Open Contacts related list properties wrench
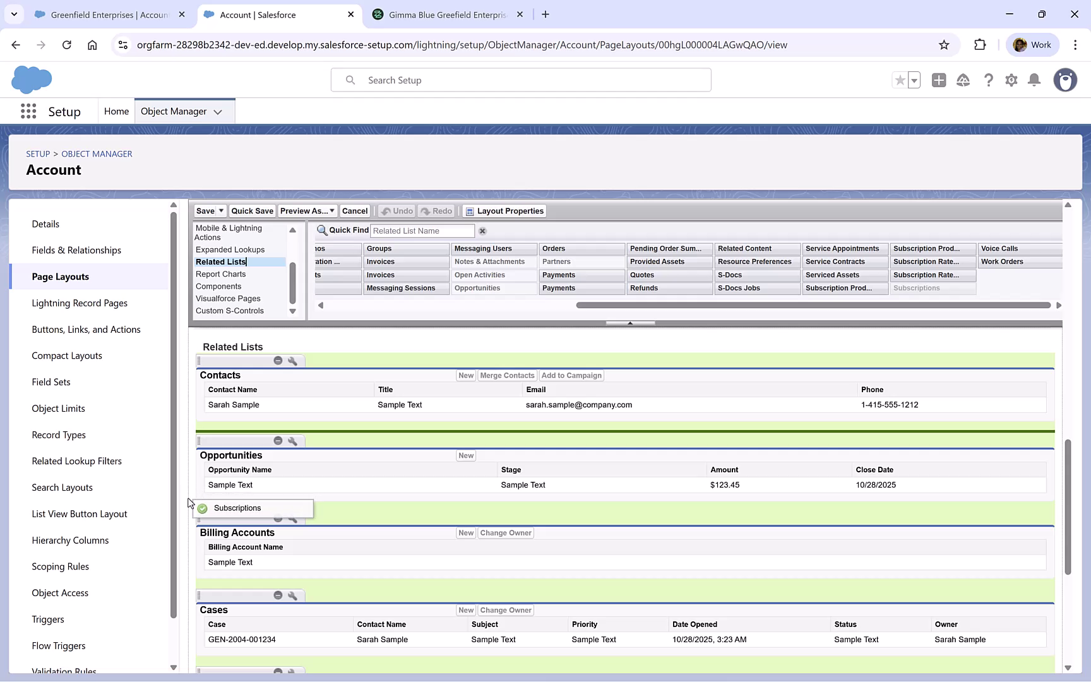 click(293, 361)
